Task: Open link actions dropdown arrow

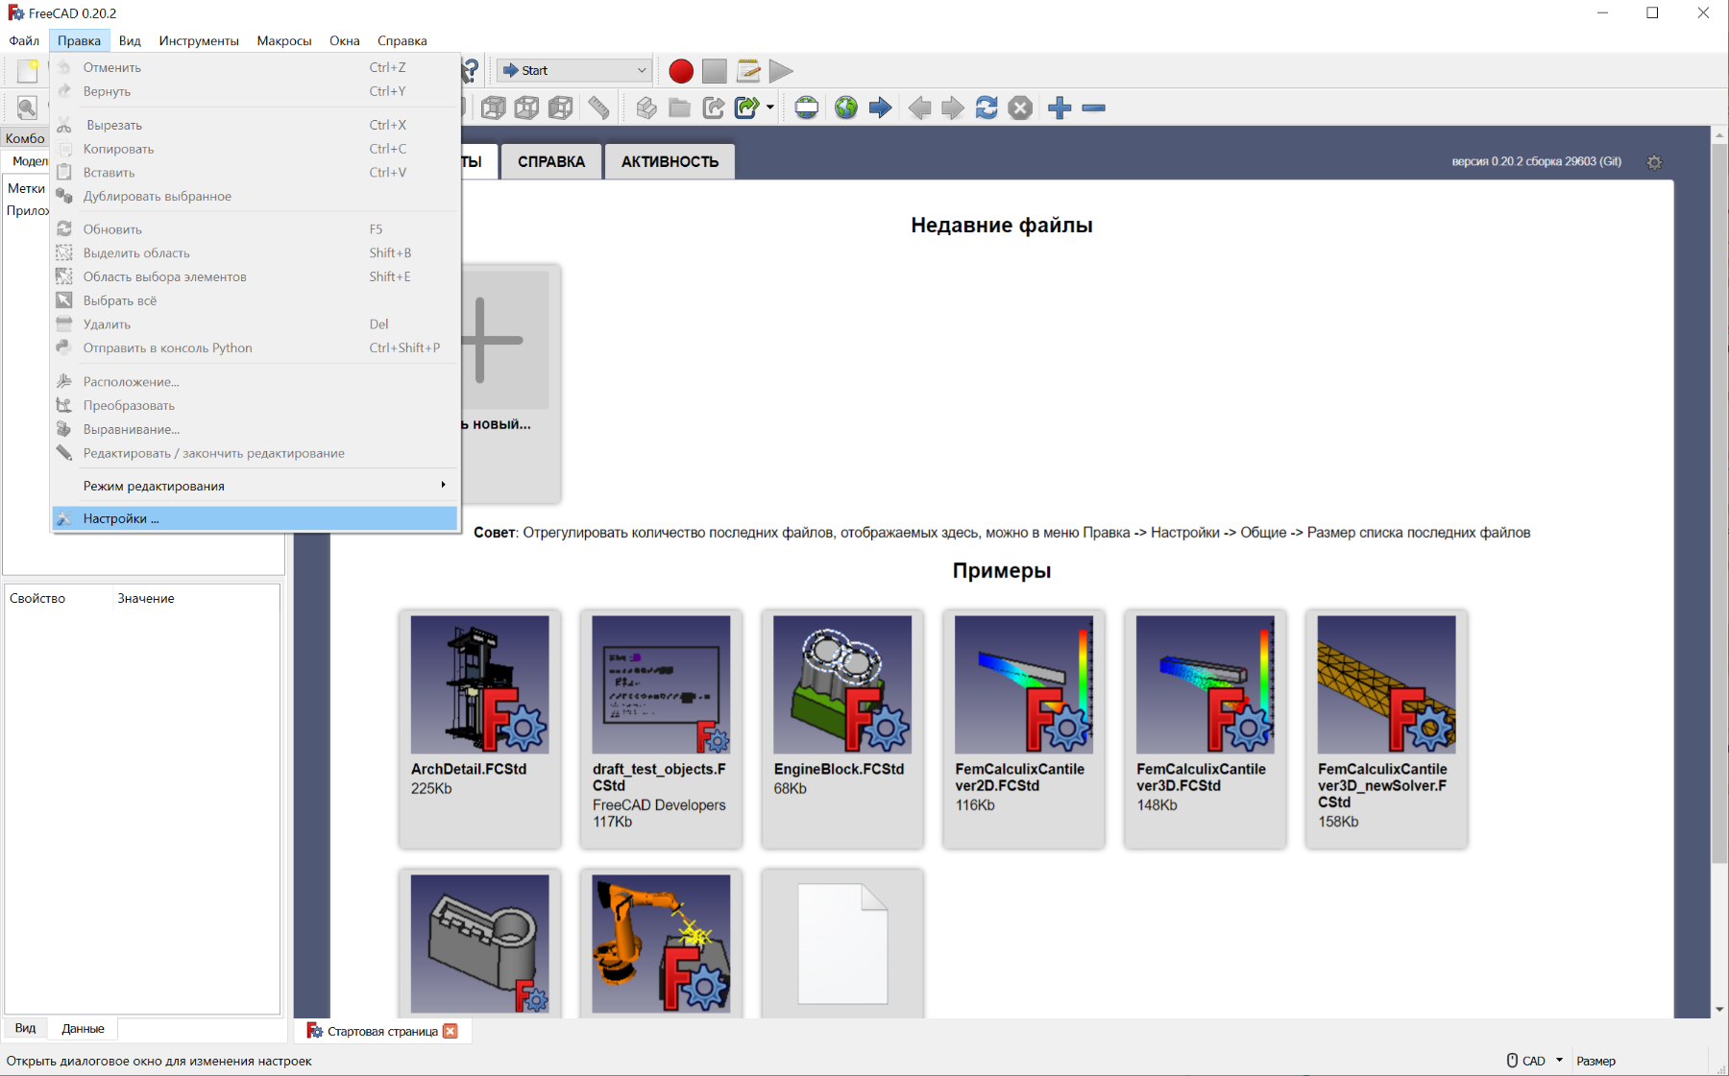Action: tap(770, 108)
